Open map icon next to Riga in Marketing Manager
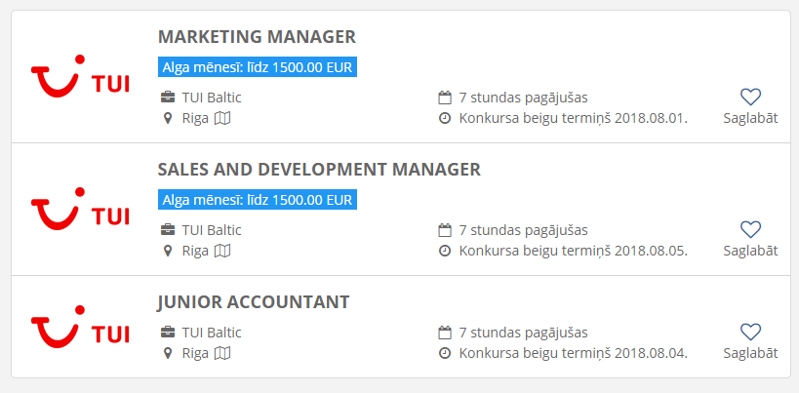This screenshot has height=393, width=799. (x=223, y=118)
